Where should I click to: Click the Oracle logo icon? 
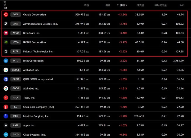6,15
